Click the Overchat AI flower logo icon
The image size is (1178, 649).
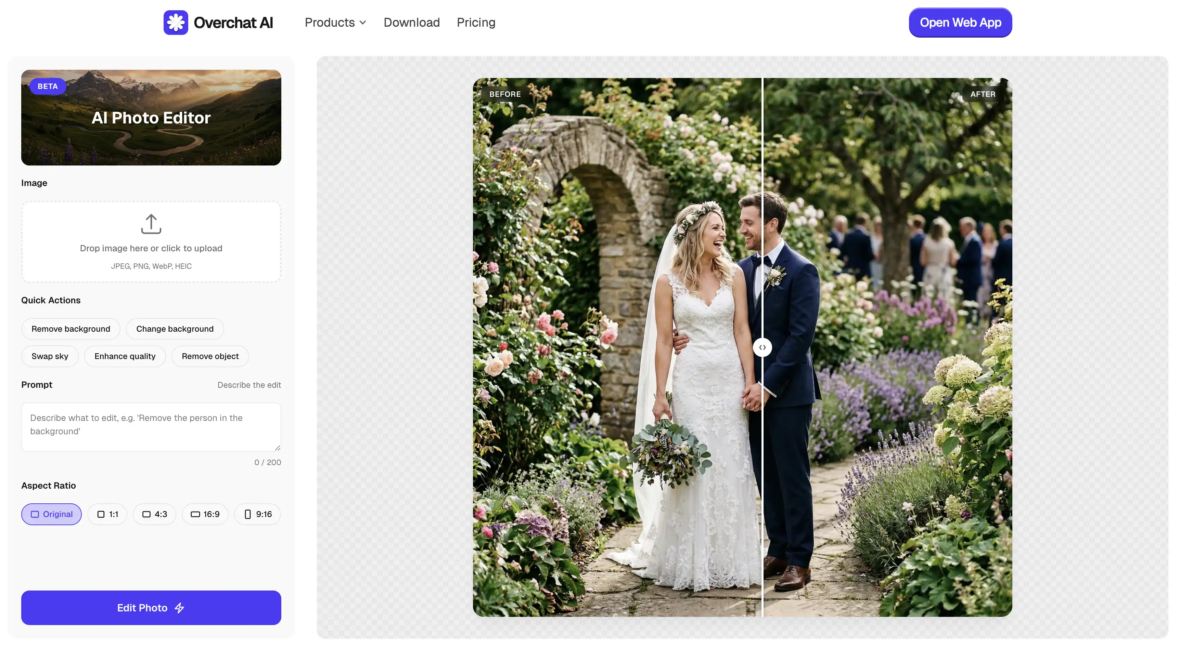176,22
